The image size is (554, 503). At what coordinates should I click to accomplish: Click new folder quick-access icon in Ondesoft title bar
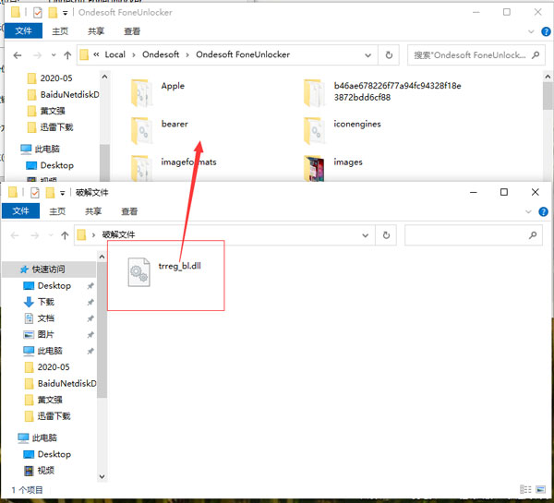(53, 13)
